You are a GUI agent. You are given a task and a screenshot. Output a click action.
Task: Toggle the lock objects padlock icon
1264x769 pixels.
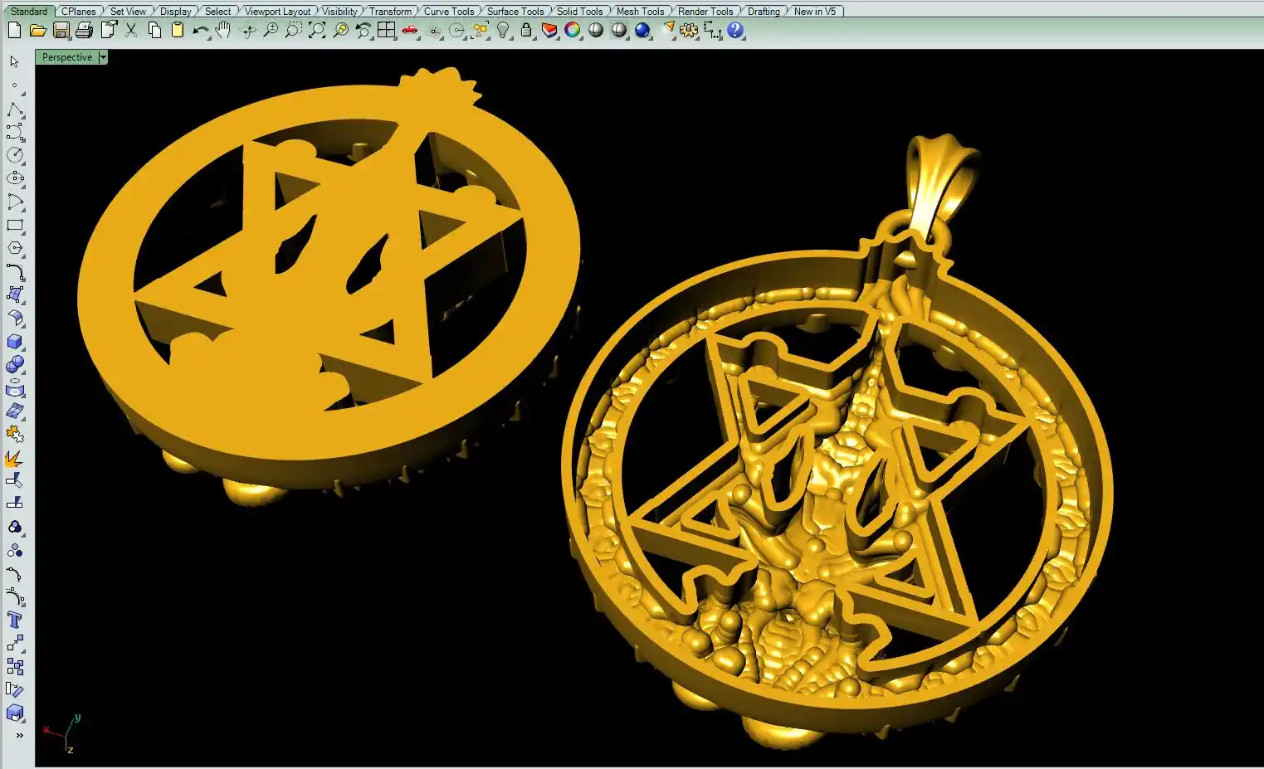click(x=526, y=31)
